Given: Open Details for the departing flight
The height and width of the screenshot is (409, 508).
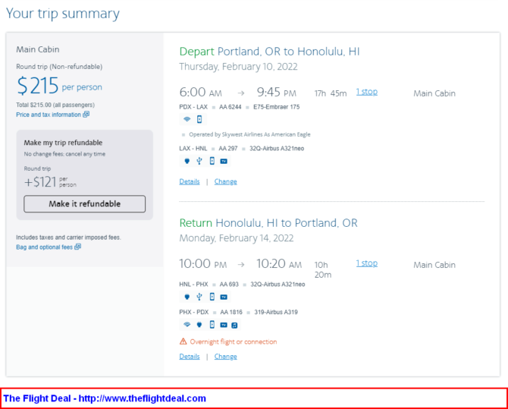Looking at the screenshot, I should point(190,182).
